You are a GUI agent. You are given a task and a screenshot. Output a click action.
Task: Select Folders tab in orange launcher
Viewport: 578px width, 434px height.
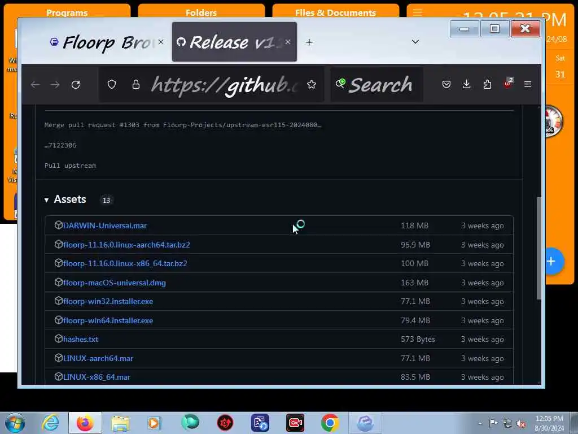[x=202, y=12]
